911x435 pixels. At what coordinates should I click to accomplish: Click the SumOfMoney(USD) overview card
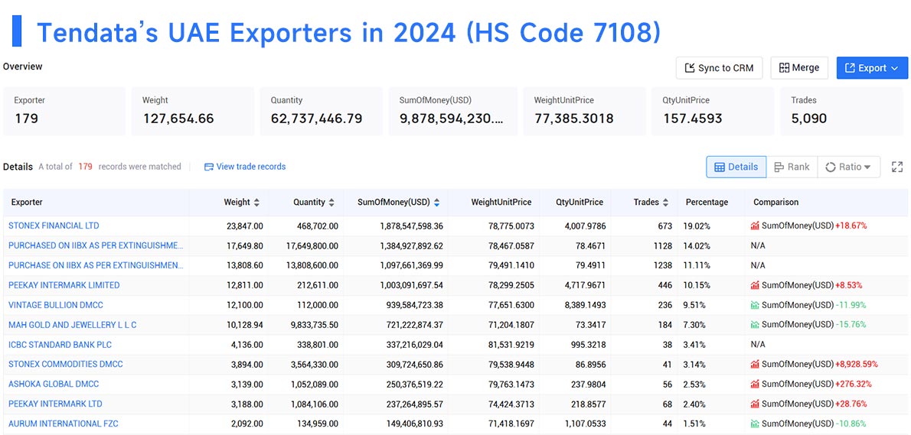coord(453,111)
